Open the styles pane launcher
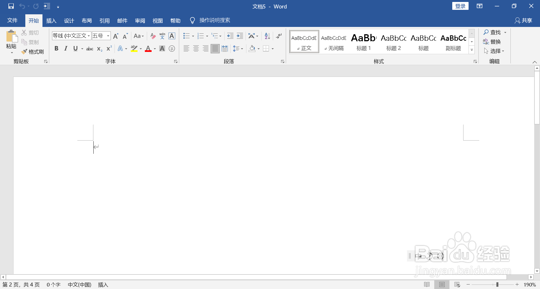540x289 pixels. tap(475, 61)
